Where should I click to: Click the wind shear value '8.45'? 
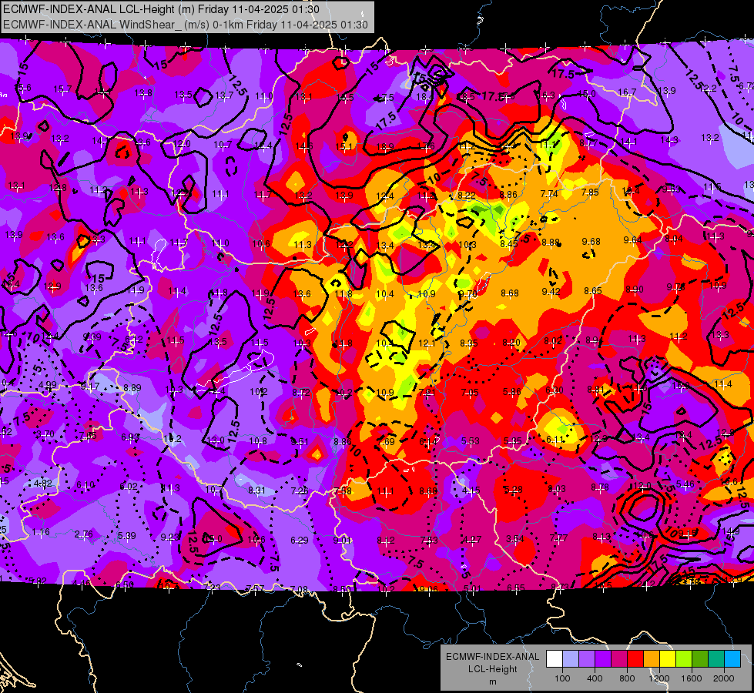509,244
